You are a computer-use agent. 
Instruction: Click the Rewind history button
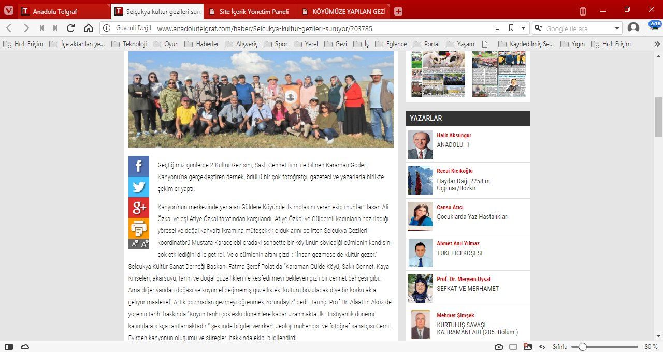(42, 28)
